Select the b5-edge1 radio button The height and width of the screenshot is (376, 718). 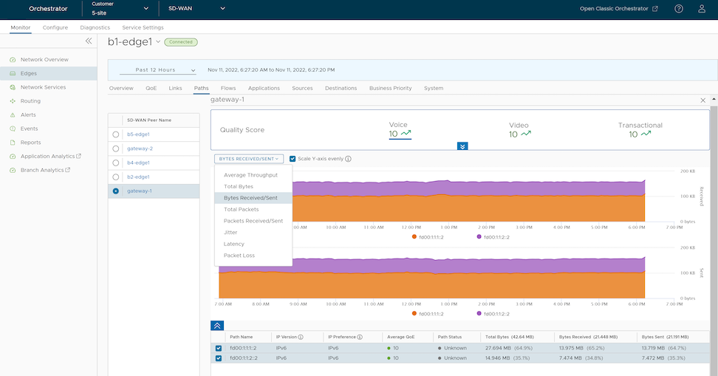pos(116,134)
